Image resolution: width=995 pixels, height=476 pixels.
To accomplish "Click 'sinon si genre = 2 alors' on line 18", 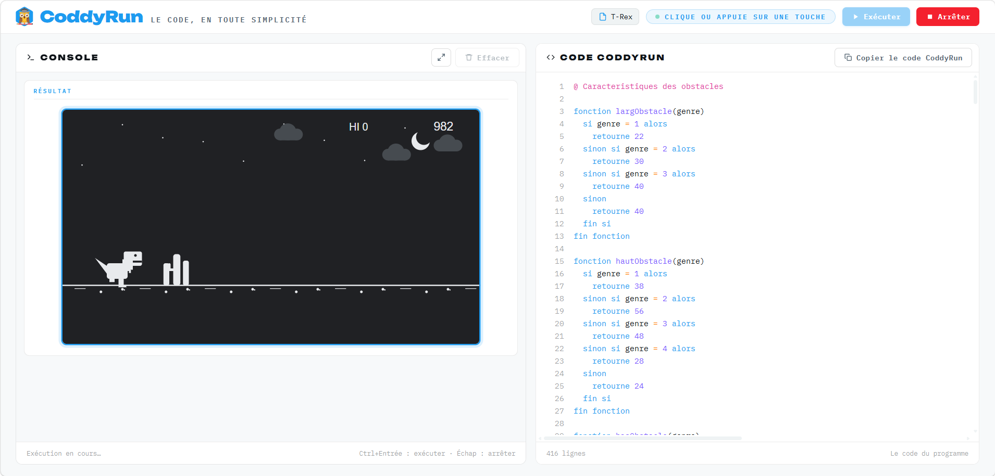I will pyautogui.click(x=639, y=299).
